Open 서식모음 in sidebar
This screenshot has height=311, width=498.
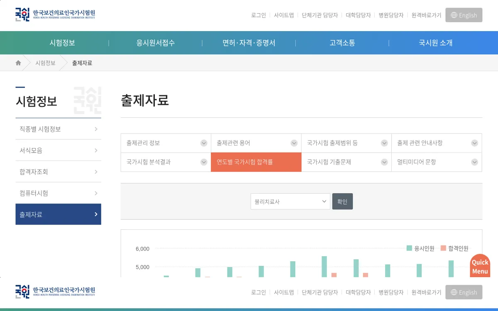(58, 151)
